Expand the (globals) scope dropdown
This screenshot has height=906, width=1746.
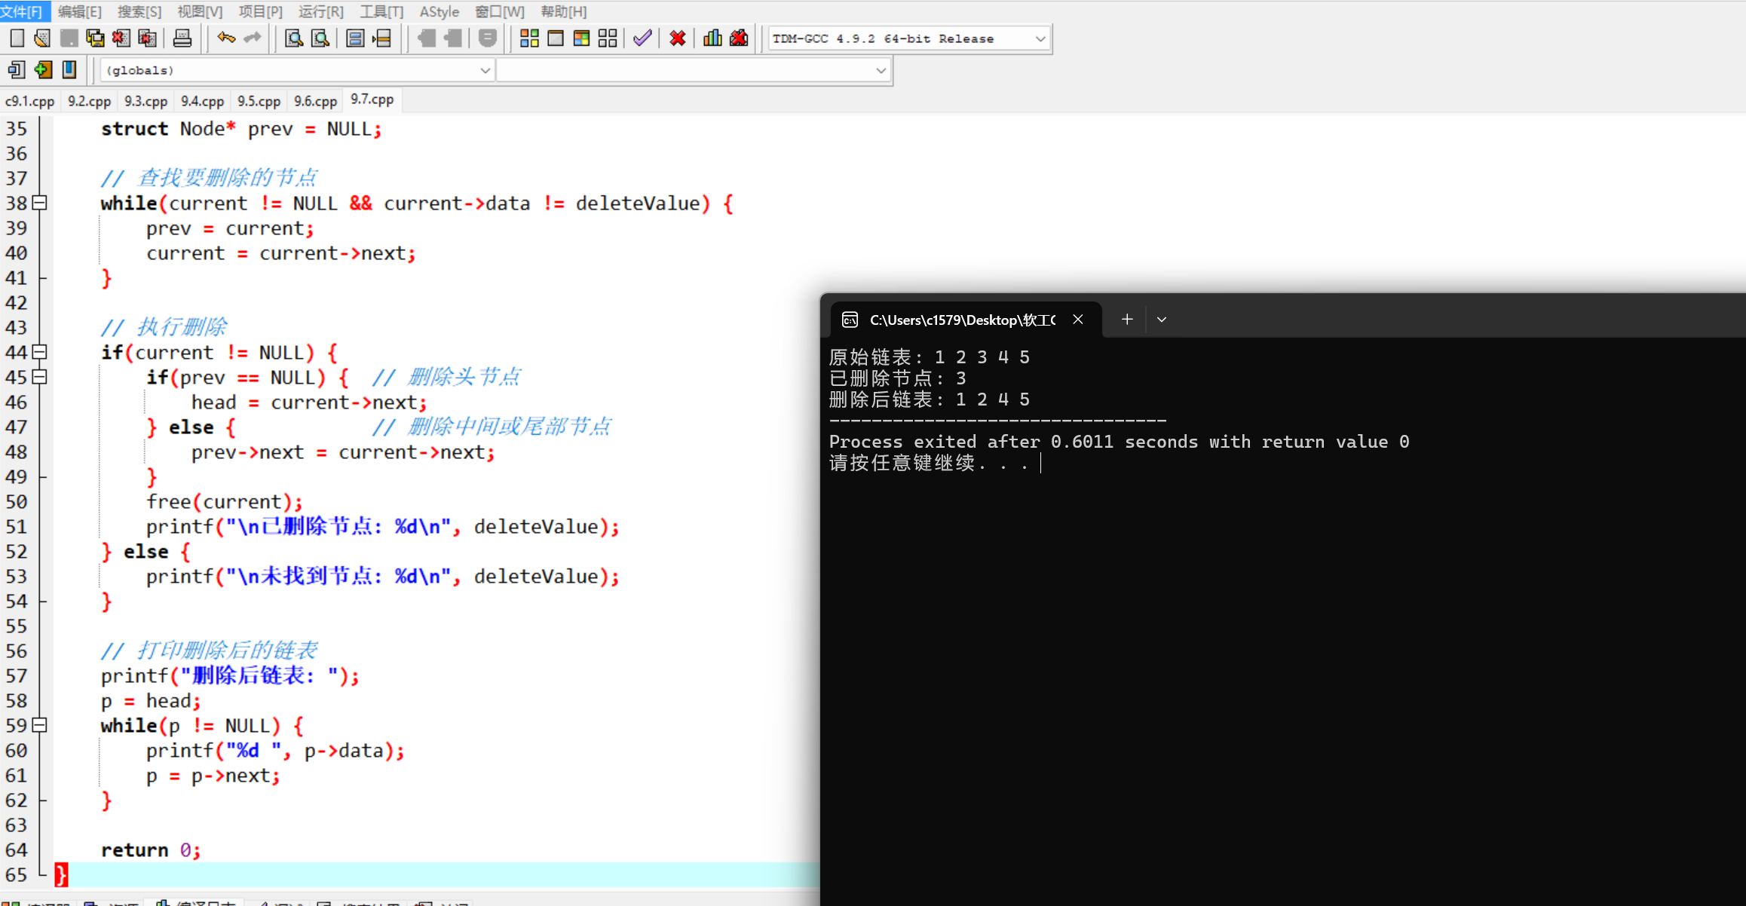point(485,70)
